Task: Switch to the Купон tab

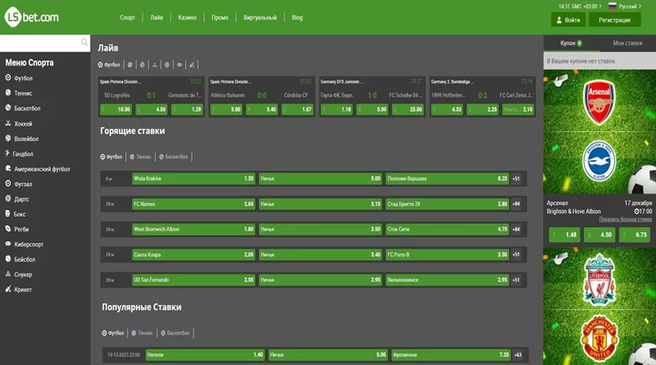Action: pos(571,43)
